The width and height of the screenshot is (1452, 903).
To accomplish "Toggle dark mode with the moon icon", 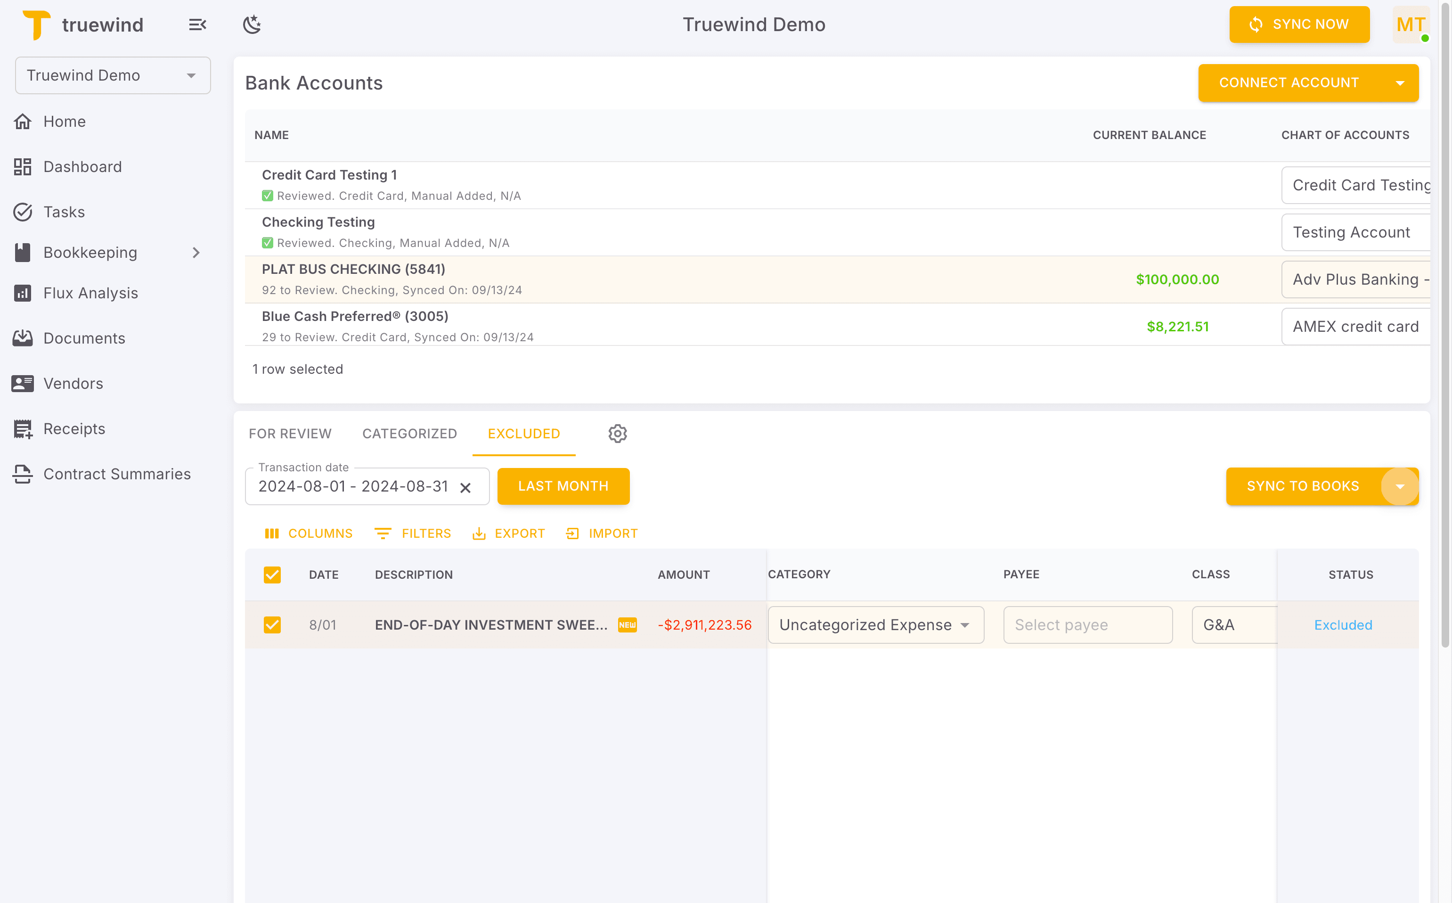I will click(x=252, y=24).
